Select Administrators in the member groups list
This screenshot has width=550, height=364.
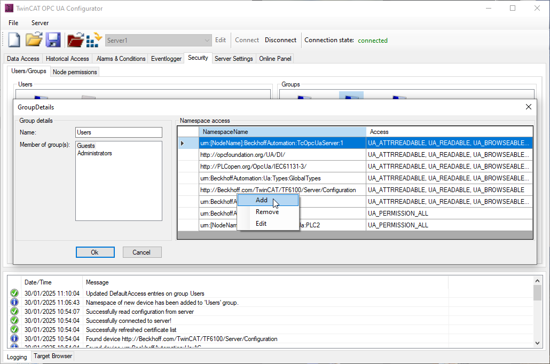pyautogui.click(x=95, y=153)
